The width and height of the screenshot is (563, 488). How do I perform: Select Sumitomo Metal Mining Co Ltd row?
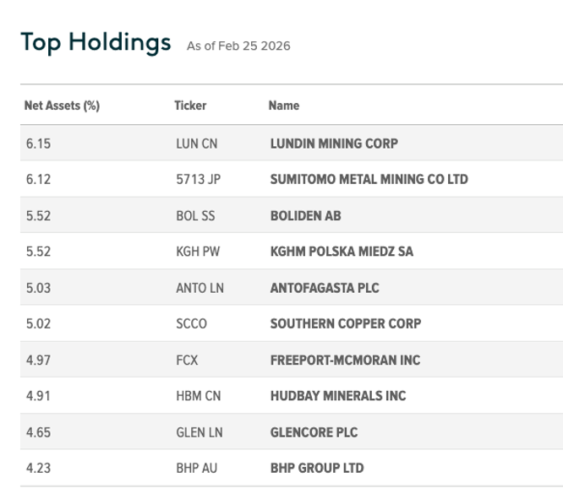coord(369,179)
